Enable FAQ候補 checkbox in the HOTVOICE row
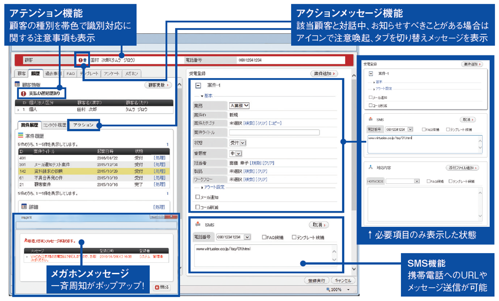The height and width of the screenshot is (301, 499). (429, 181)
